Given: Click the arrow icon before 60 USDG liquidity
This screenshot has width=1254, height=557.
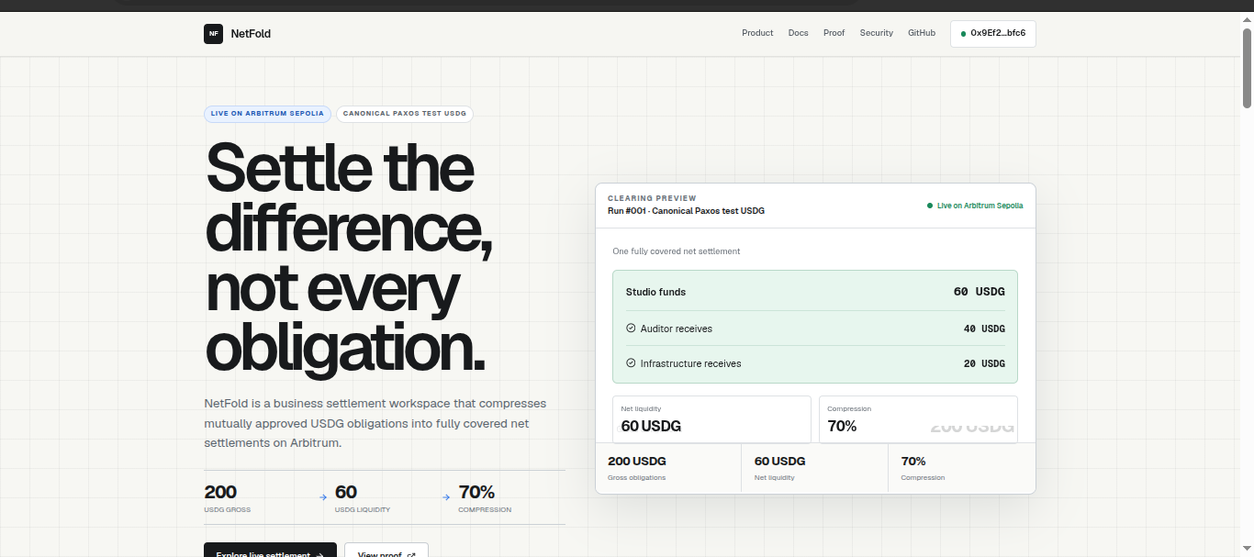Looking at the screenshot, I should coord(323,497).
